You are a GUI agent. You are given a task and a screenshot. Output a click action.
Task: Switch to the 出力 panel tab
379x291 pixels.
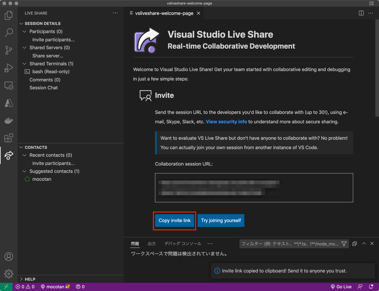point(152,244)
